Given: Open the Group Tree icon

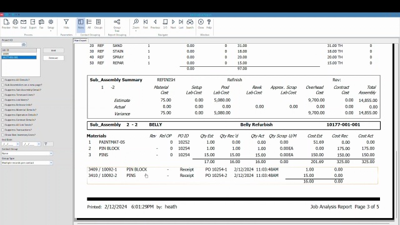Looking at the screenshot, I should (117, 25).
